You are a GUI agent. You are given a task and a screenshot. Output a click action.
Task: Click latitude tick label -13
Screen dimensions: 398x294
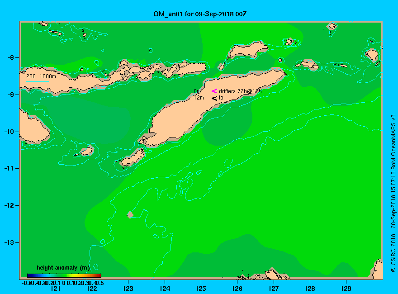(9, 242)
